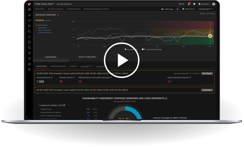Click the risk score marker on chart

click(210, 35)
